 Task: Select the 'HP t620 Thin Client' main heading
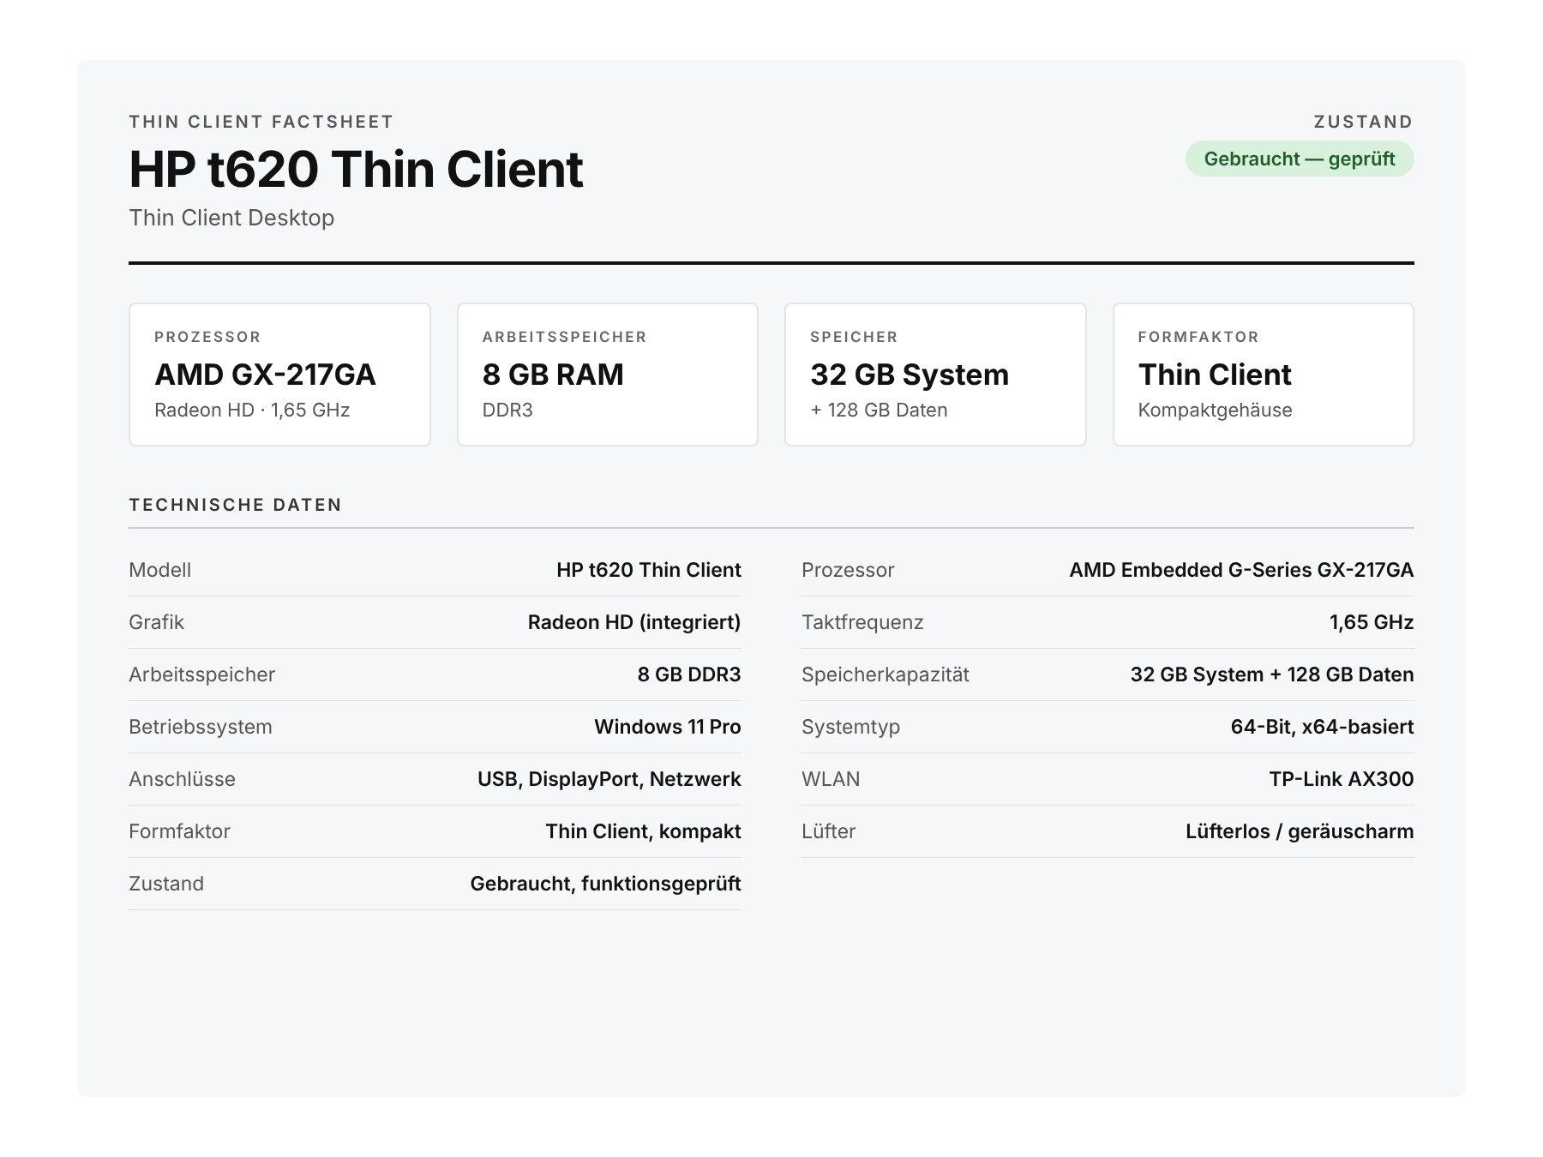356,169
